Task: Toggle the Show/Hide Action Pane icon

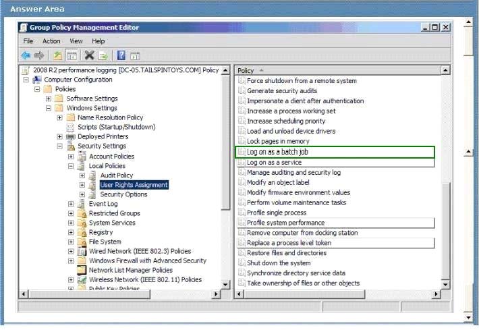Action: click(135, 55)
